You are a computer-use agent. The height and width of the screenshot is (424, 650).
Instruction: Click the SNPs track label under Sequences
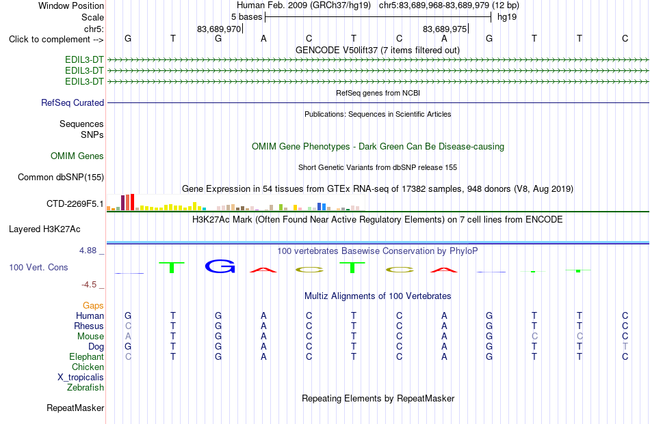click(x=92, y=135)
